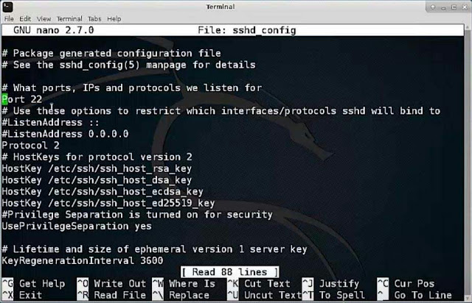This screenshot has width=472, height=303.
Task: Open the View menu
Action: coord(44,18)
